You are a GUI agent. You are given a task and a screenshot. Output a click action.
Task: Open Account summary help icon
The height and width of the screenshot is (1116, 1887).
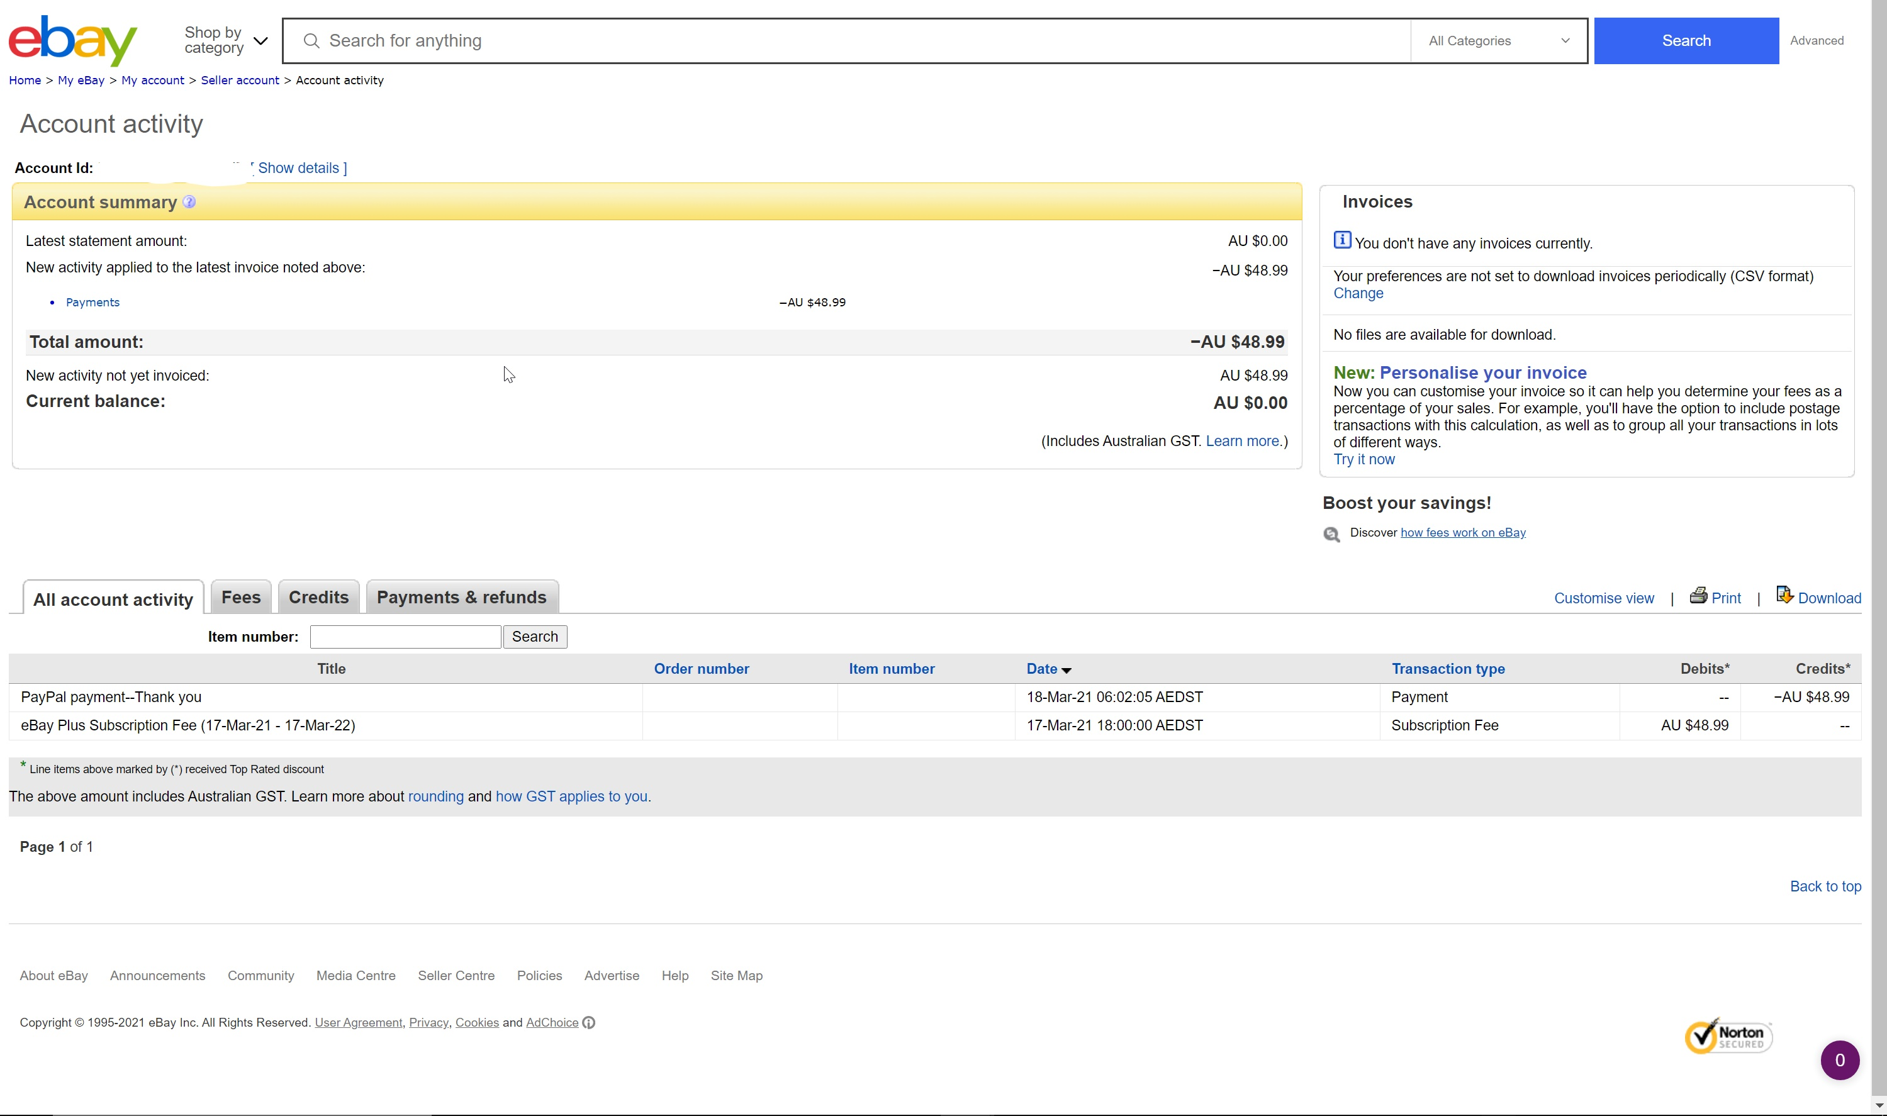(x=189, y=201)
